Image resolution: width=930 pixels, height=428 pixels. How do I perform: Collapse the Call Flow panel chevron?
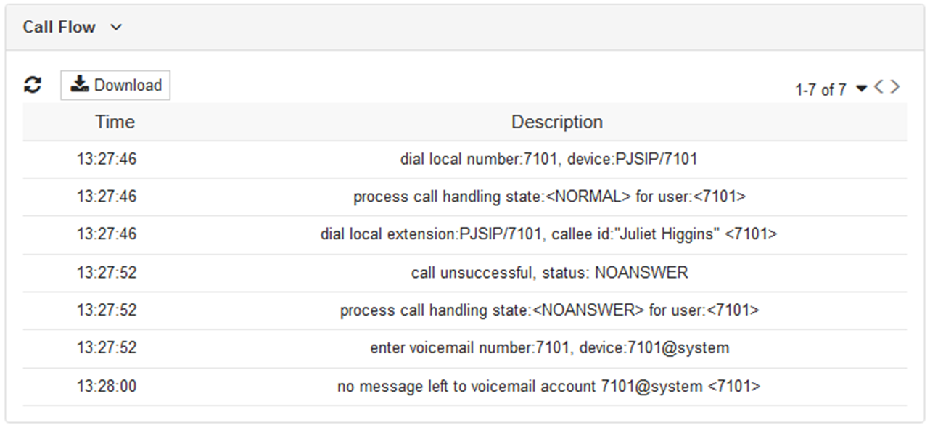(116, 28)
